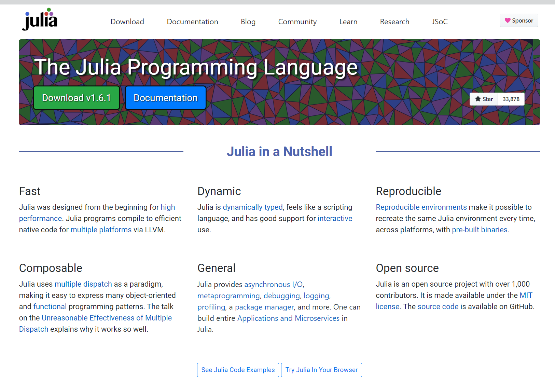This screenshot has height=384, width=555.
Task: Click the Composable heading
Action: pos(51,268)
